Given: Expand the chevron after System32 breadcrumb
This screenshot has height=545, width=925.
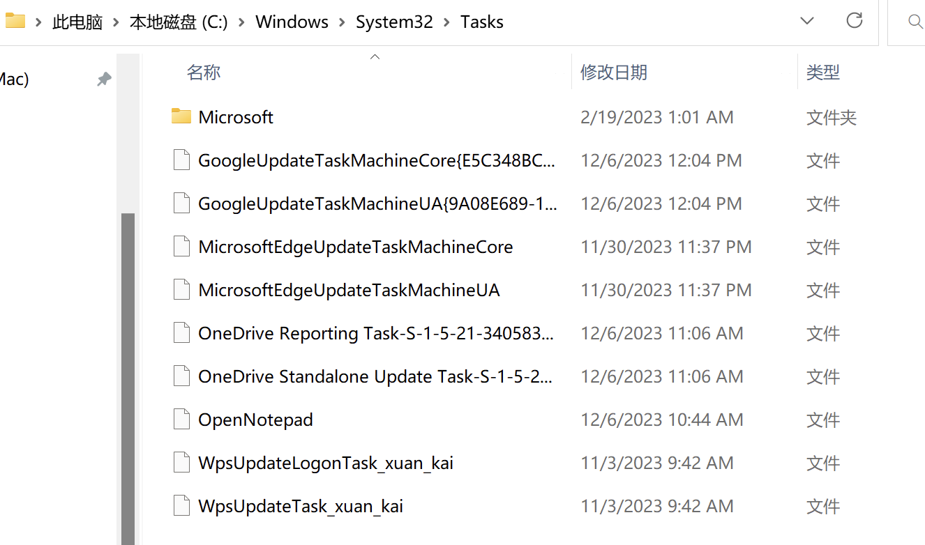Looking at the screenshot, I should point(447,22).
